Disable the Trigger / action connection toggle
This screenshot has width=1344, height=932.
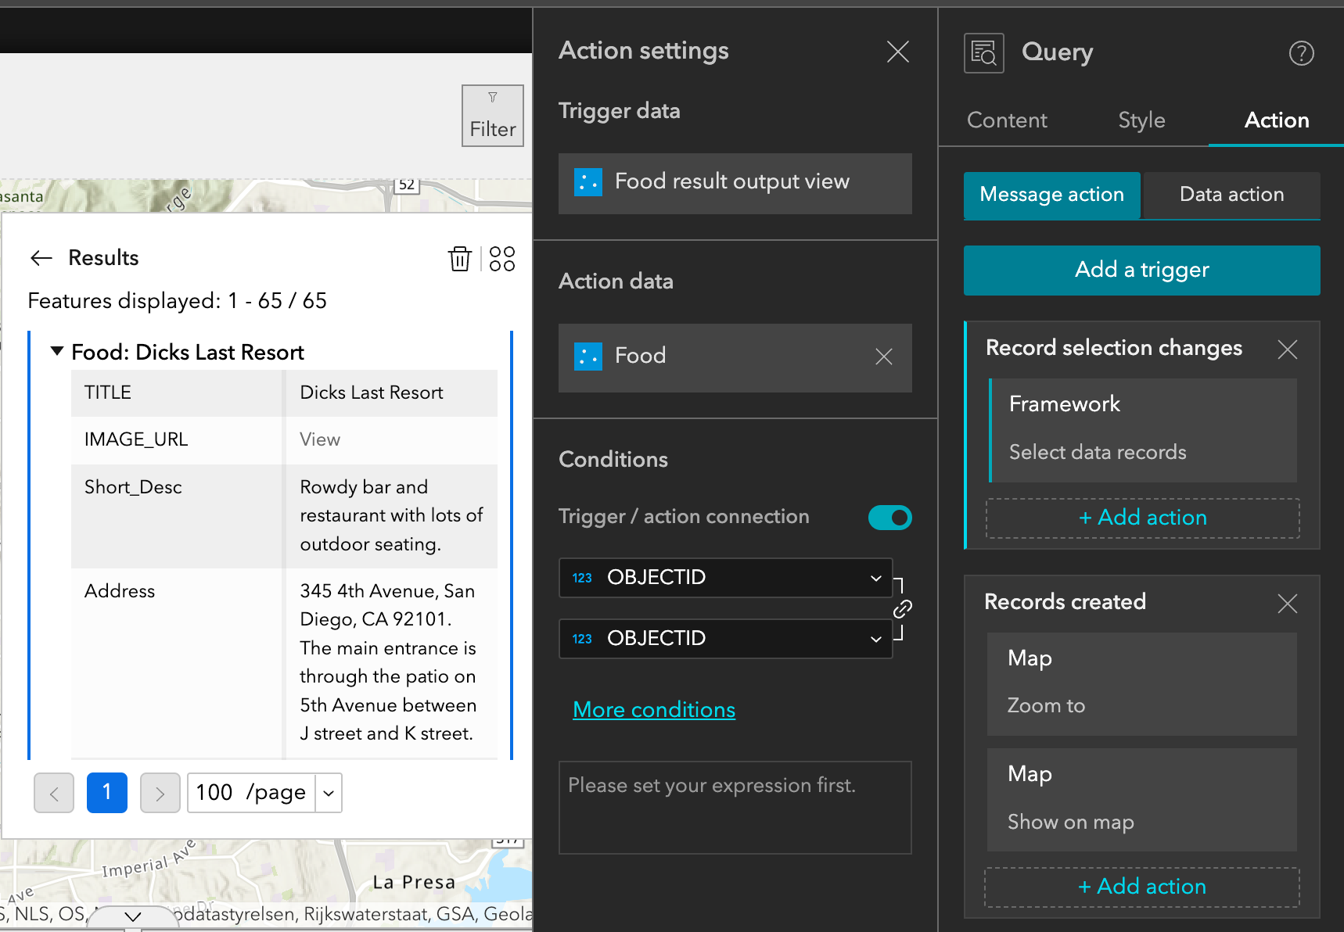point(889,517)
